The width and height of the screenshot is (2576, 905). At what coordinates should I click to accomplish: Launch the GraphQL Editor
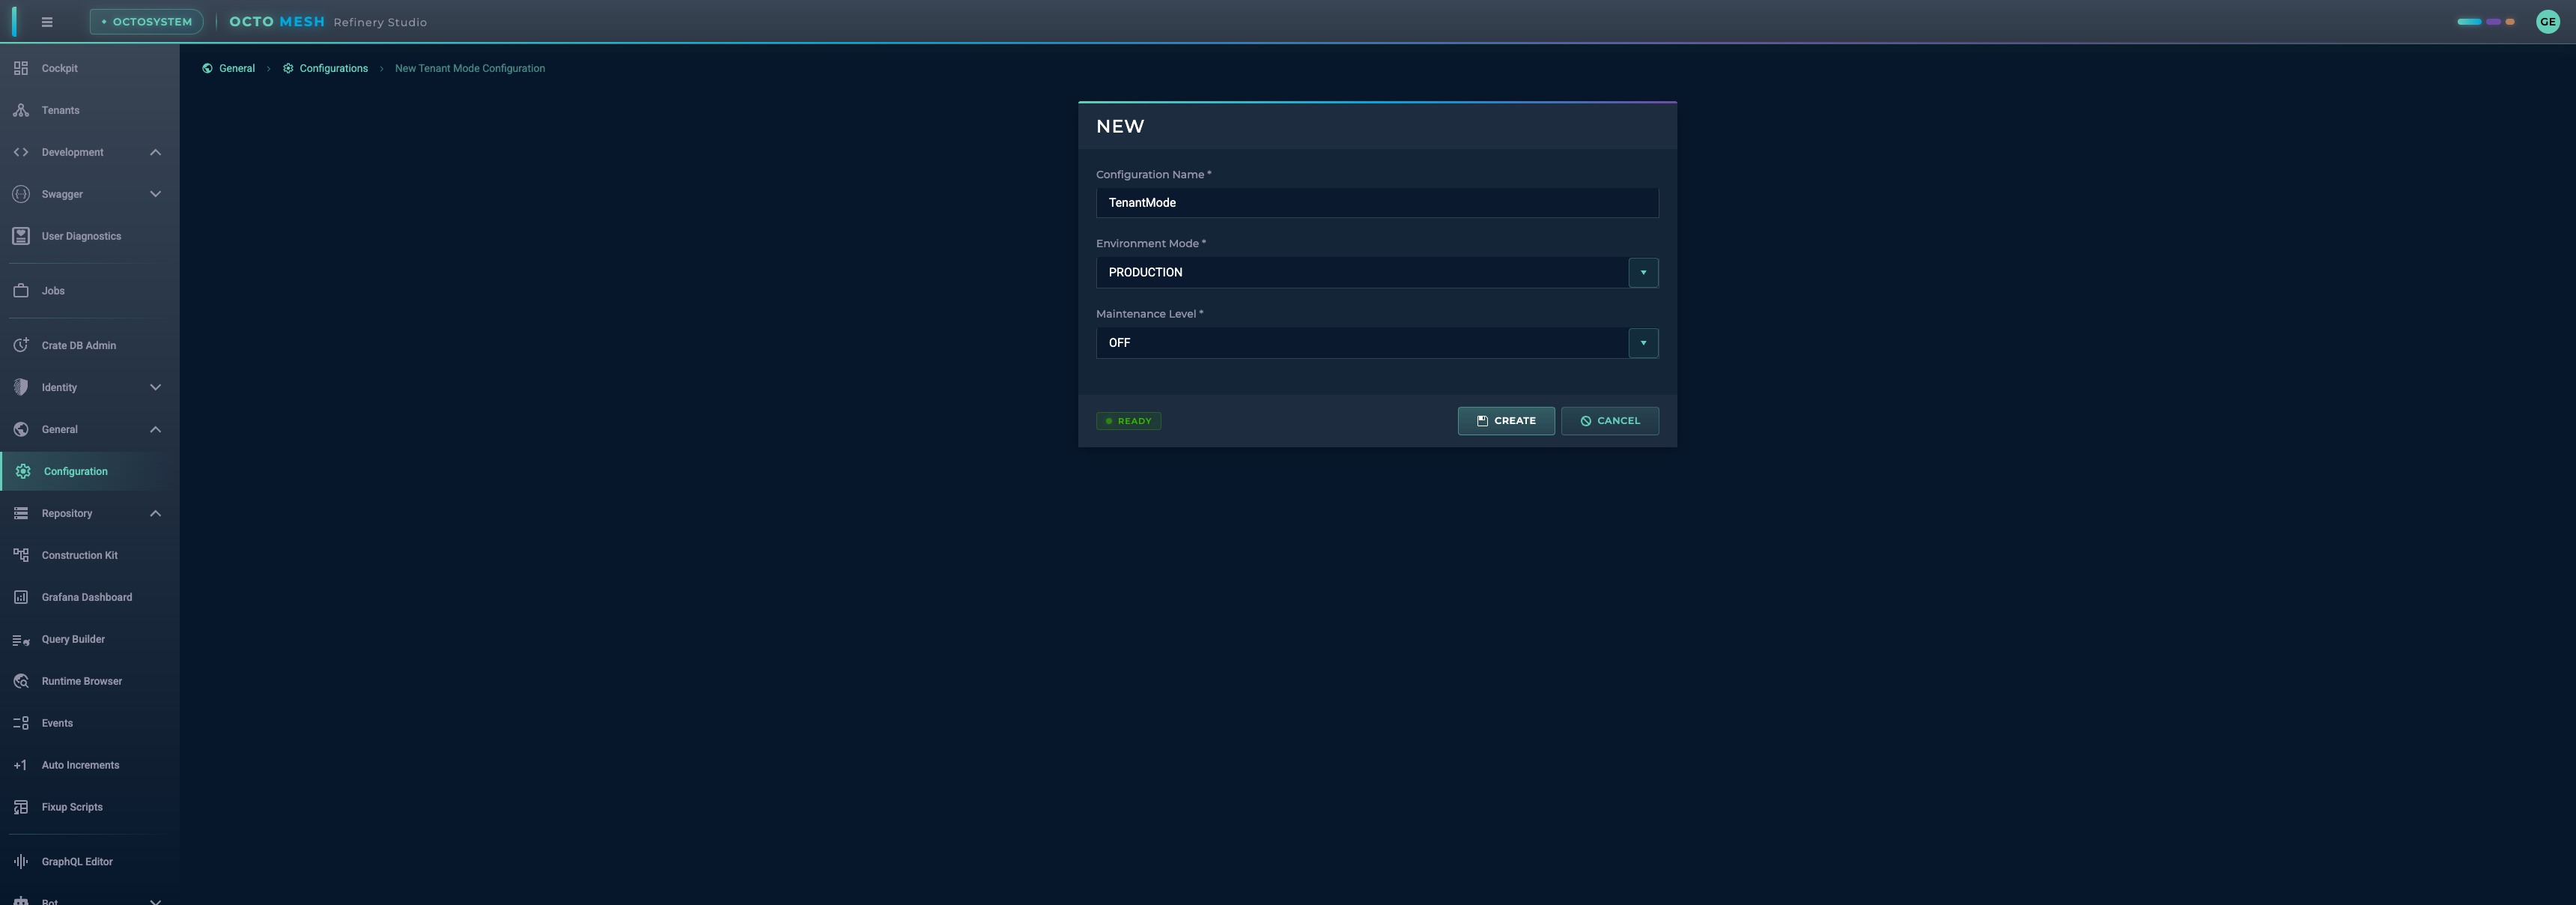[22, 861]
